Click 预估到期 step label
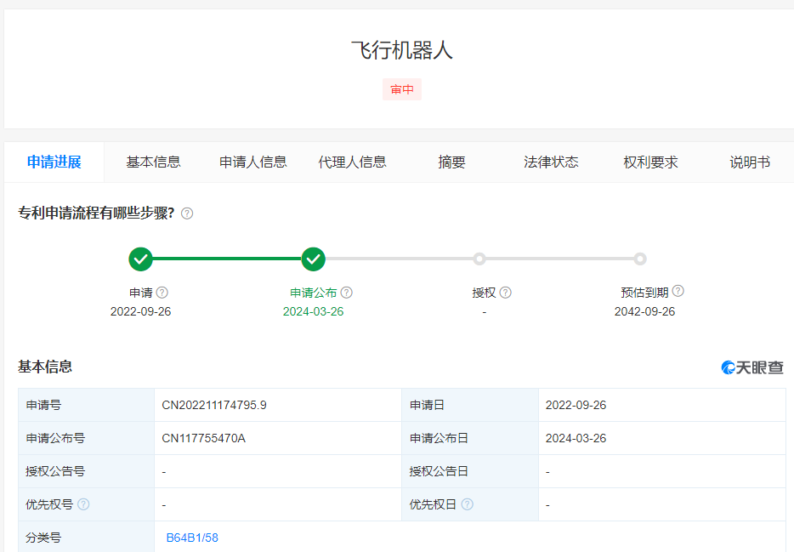This screenshot has width=794, height=552. [644, 293]
